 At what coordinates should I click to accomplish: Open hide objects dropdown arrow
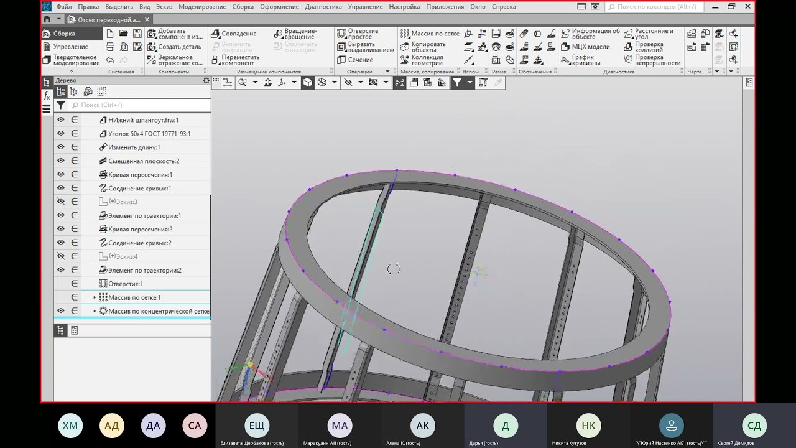point(360,83)
